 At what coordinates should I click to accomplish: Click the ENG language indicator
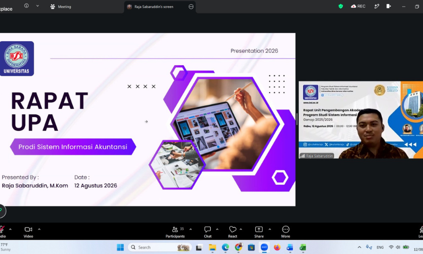click(x=380, y=247)
